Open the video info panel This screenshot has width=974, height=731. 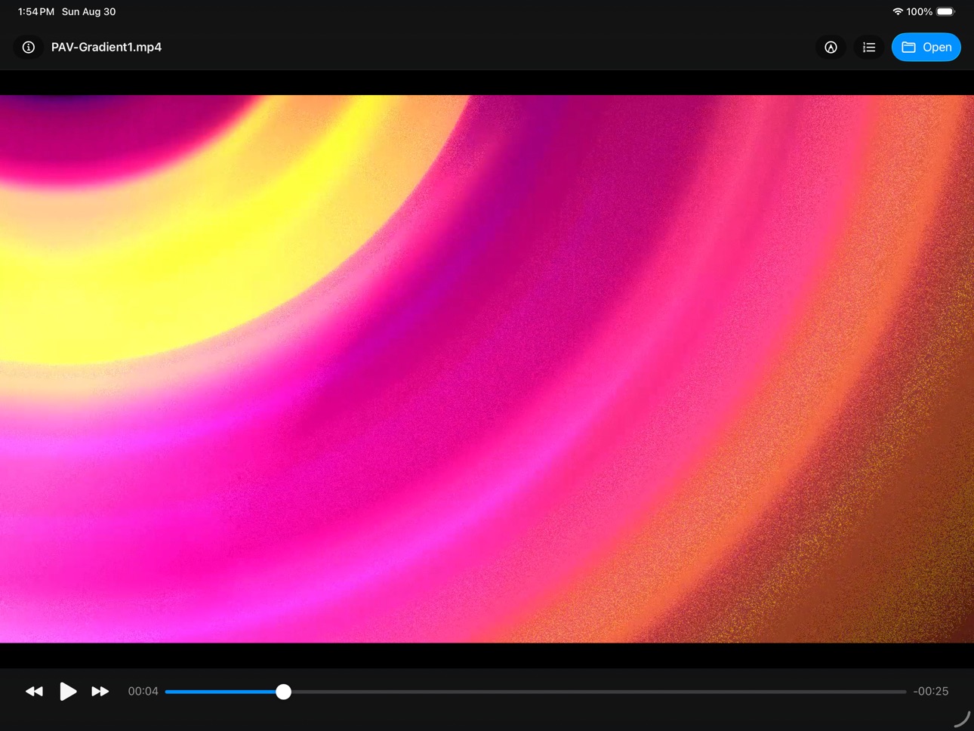(29, 47)
